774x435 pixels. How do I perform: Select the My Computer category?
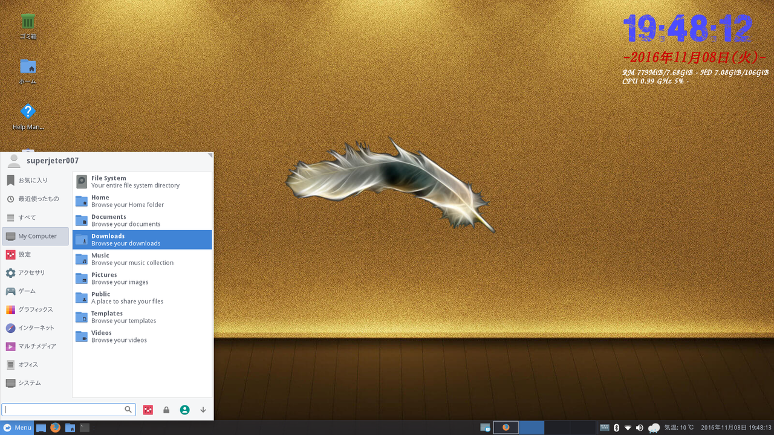36,236
